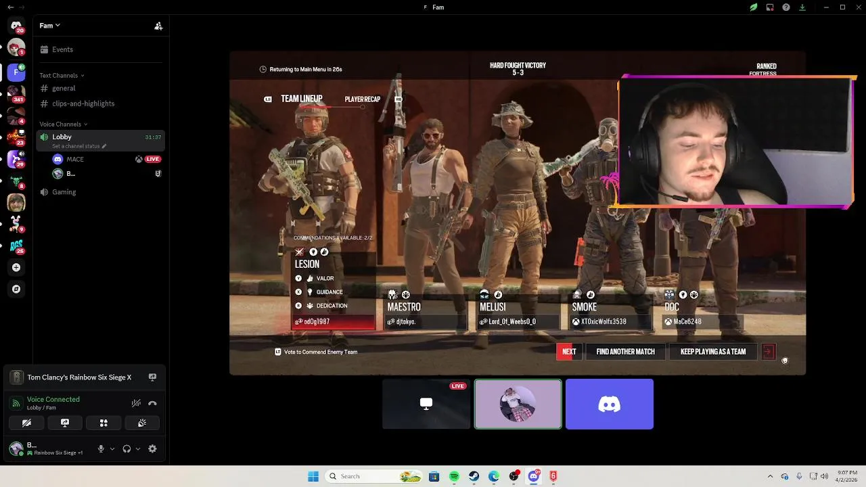Click the LIVE badge beside MACE
866x487 pixels.
pos(153,160)
